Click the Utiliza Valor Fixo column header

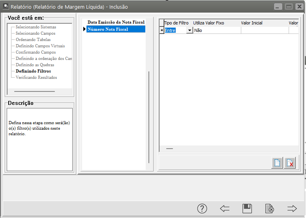pos(208,23)
